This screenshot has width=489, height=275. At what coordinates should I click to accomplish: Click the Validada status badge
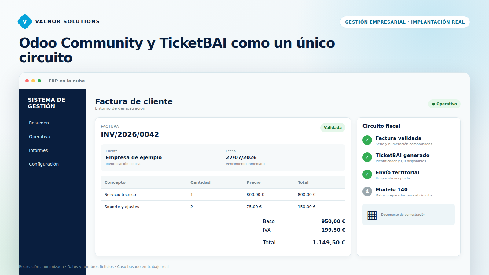333,128
